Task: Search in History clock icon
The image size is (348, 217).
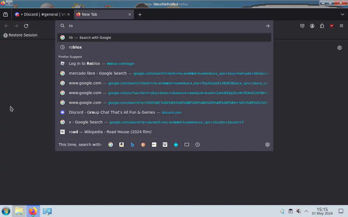Action: pos(198,145)
